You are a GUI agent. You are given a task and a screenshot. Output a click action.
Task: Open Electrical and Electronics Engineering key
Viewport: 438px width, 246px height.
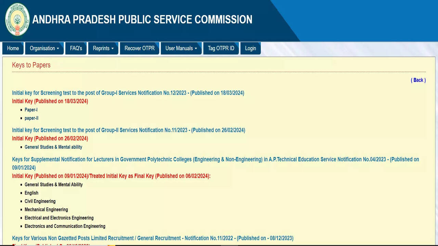coord(59,218)
